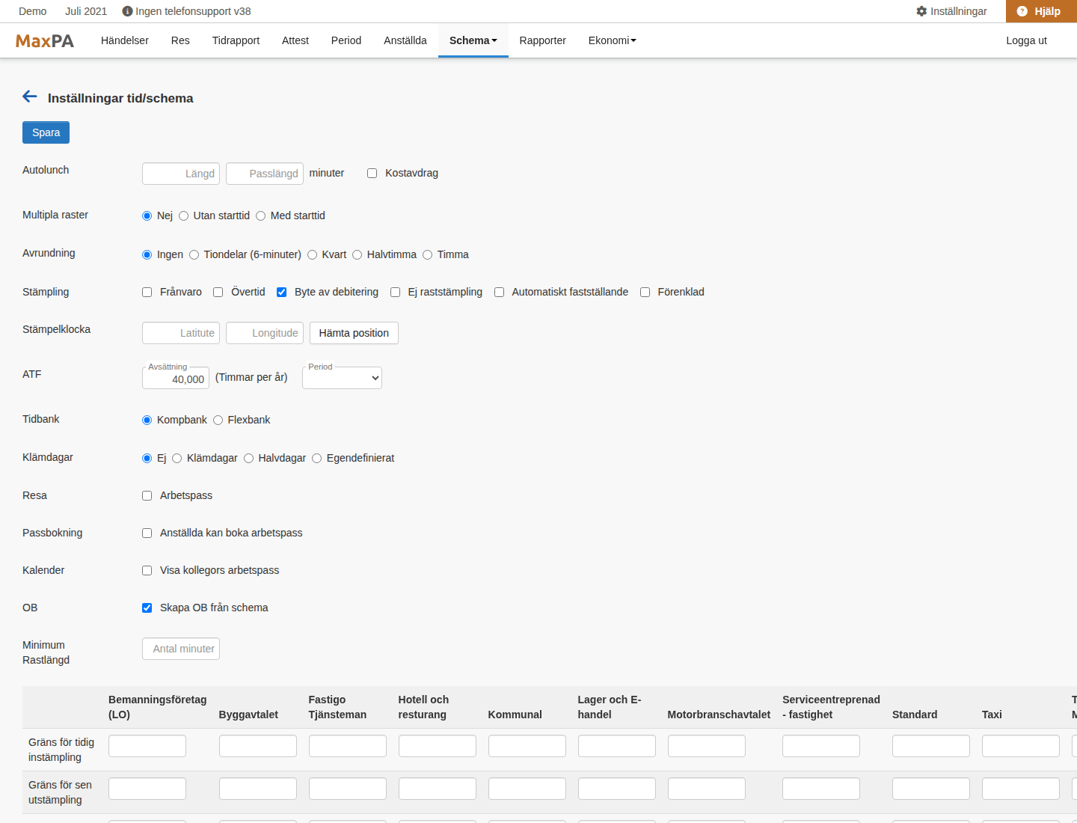Log out via Logga ut

point(1026,40)
